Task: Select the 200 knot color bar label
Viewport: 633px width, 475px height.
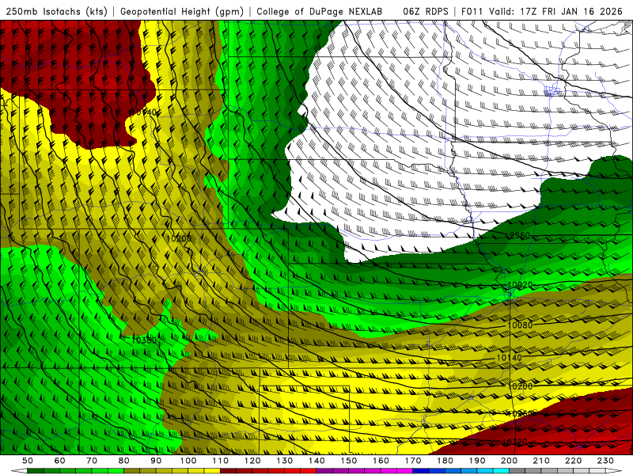Action: point(509,461)
